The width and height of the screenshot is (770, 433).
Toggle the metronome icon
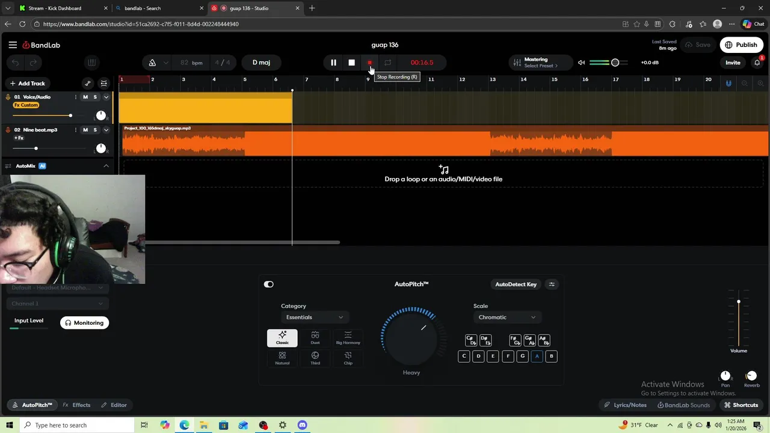pos(152,63)
